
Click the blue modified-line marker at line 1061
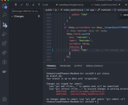click(53, 50)
